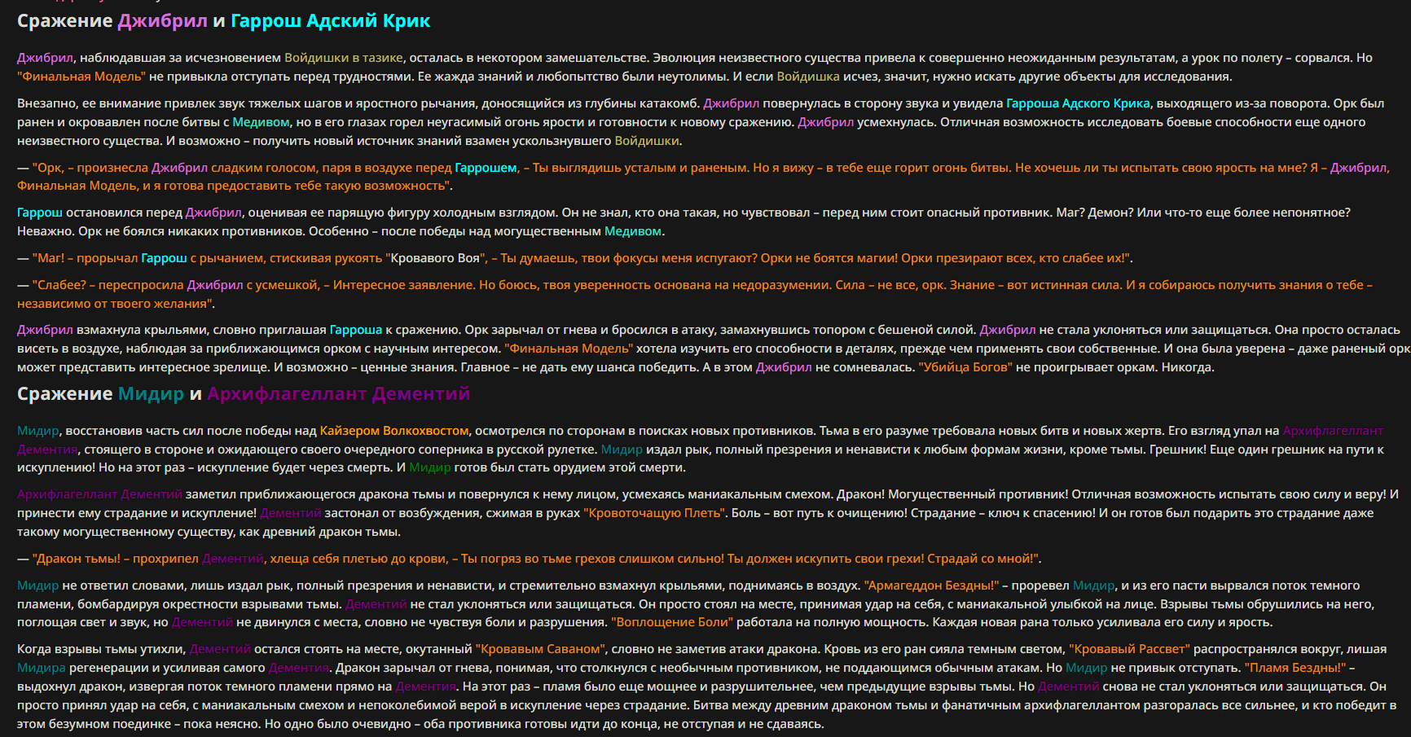Click 'Войдишки' after 'взамен ускользнувшего'
This screenshot has width=1411, height=737.
tap(647, 141)
